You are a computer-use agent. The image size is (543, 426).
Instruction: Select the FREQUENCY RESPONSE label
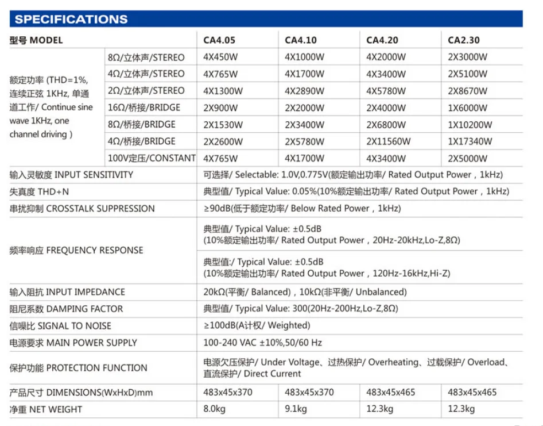coord(76,251)
